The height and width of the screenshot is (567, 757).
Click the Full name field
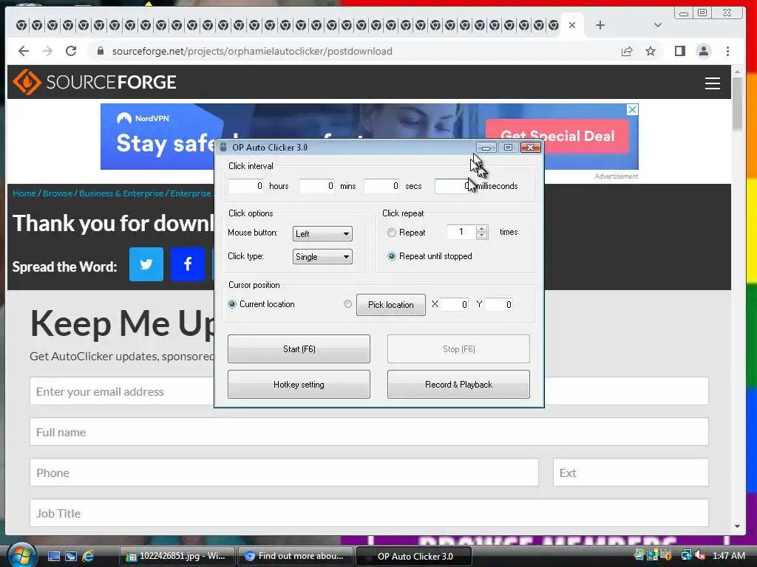coord(370,432)
